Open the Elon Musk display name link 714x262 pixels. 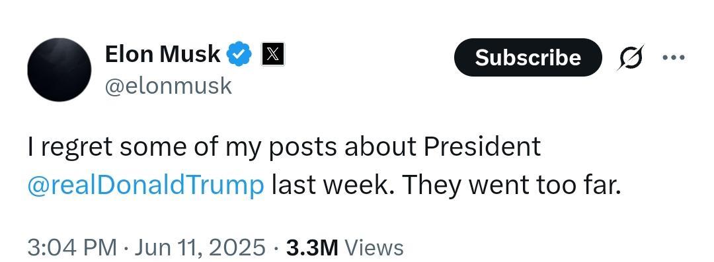coord(163,54)
